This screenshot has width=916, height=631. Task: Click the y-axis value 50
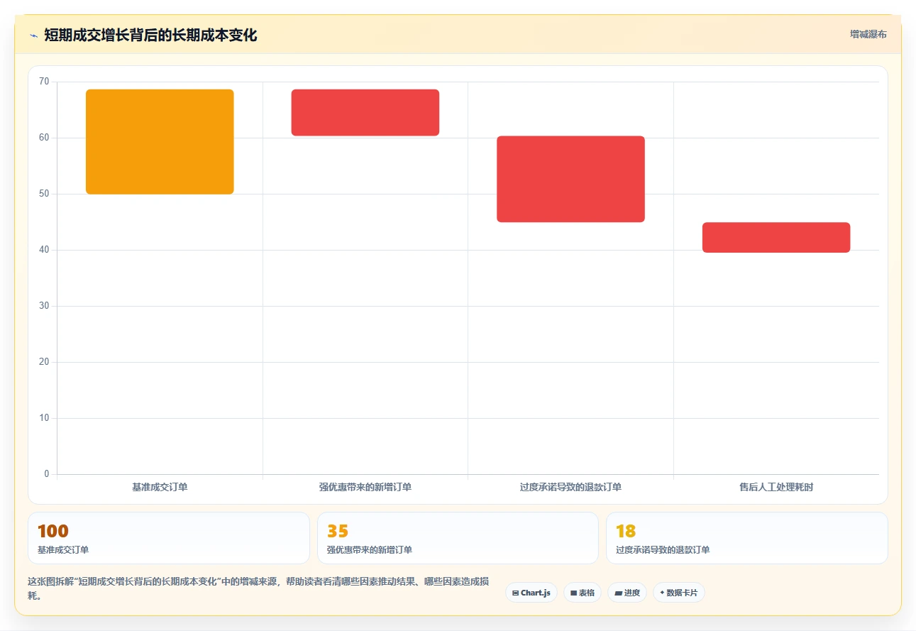click(x=44, y=194)
